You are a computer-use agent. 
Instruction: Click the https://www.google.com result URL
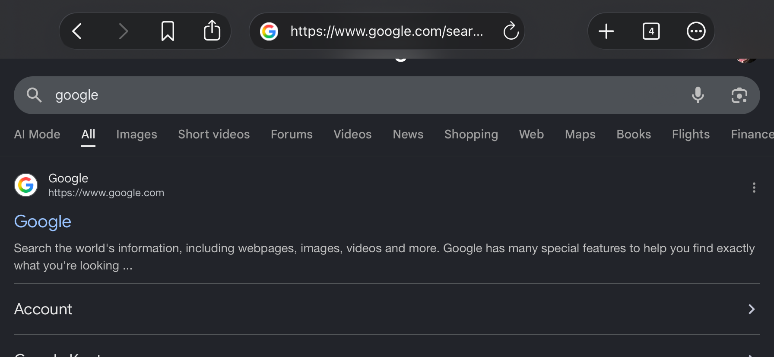(106, 193)
